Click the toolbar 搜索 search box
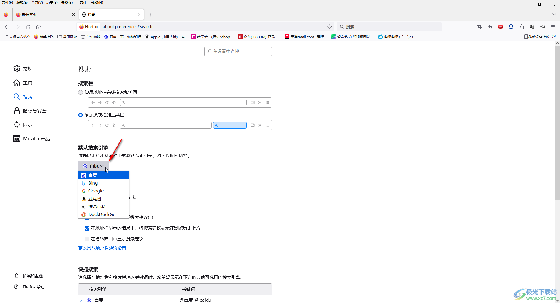Viewport: 560px width, 303px height. point(389,27)
